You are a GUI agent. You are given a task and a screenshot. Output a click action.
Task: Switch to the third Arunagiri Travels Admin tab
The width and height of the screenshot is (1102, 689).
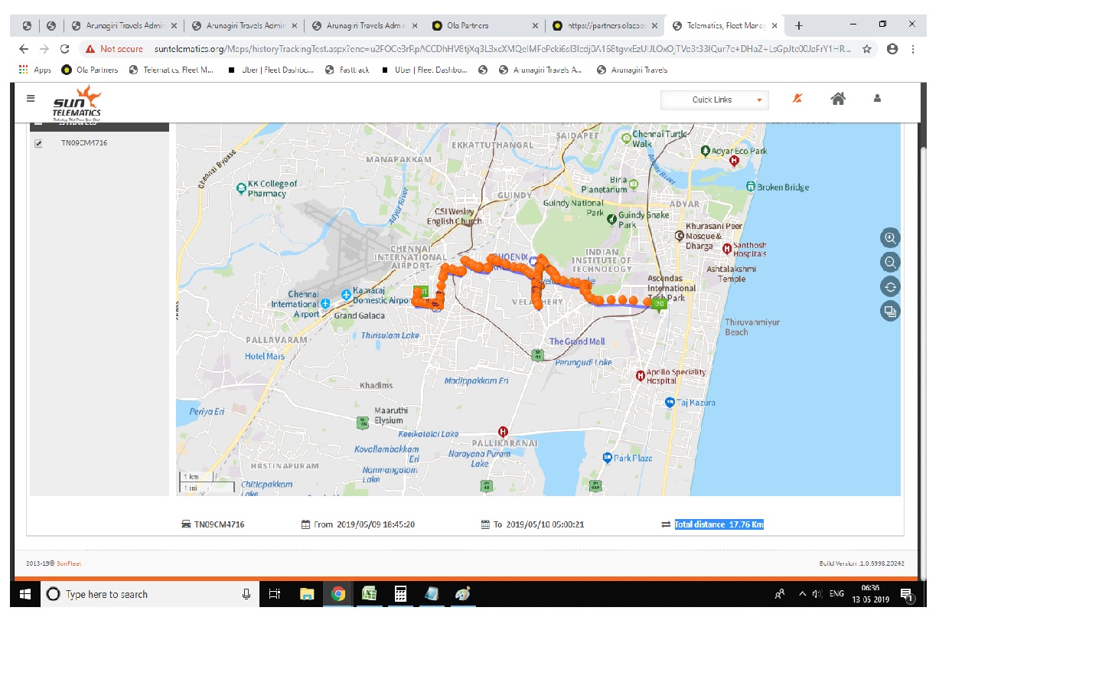coord(364,25)
